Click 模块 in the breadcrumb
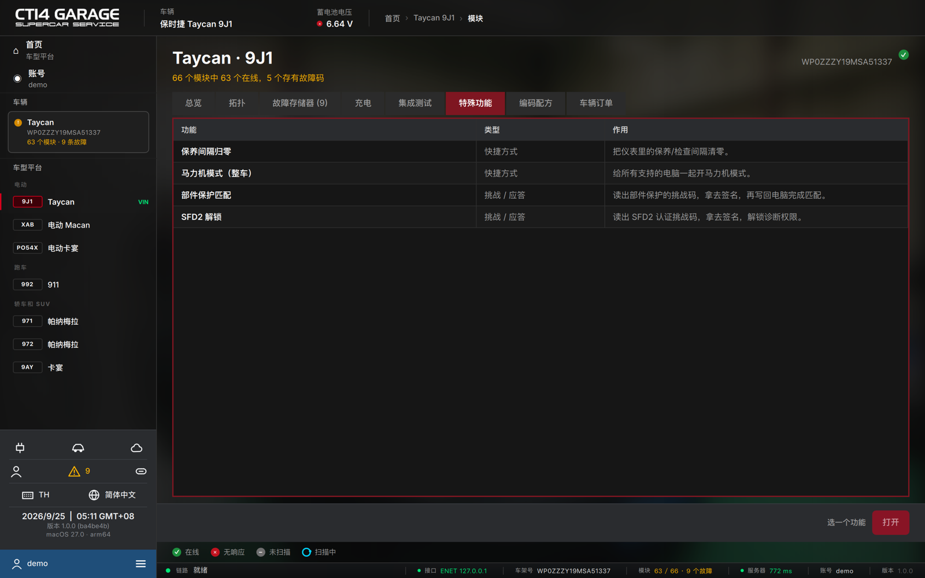Viewport: 925px width, 578px height. pos(475,18)
